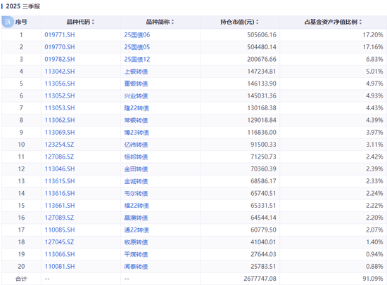Image resolution: width=387 pixels, height=285 pixels.
Task: Open bond code 019771.SH link
Action: pos(60,35)
